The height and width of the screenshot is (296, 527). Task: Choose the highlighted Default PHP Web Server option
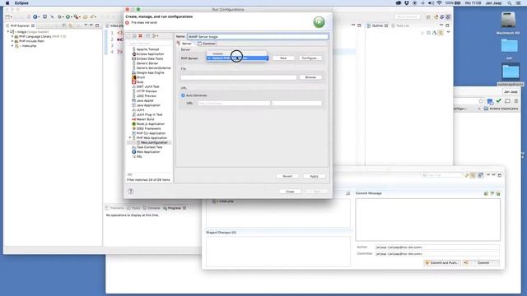coord(237,58)
